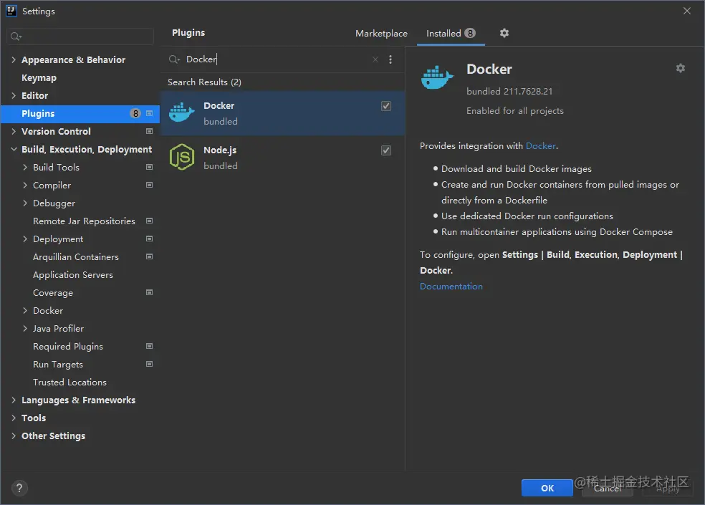Viewport: 705px width, 505px height.
Task: Focus the settings sidebar search field
Action: click(80, 37)
